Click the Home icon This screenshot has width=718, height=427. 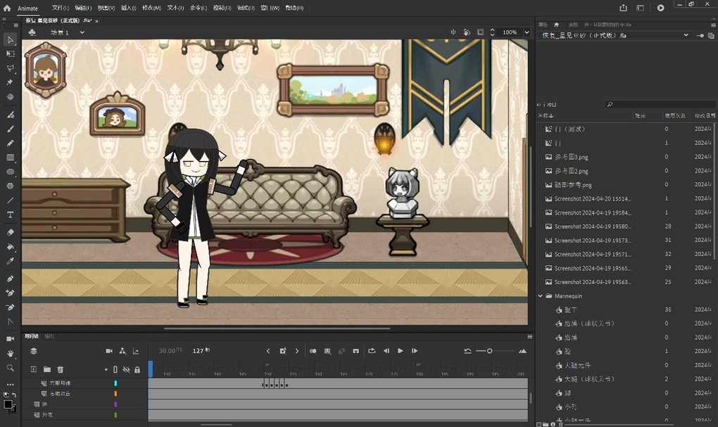click(x=7, y=8)
